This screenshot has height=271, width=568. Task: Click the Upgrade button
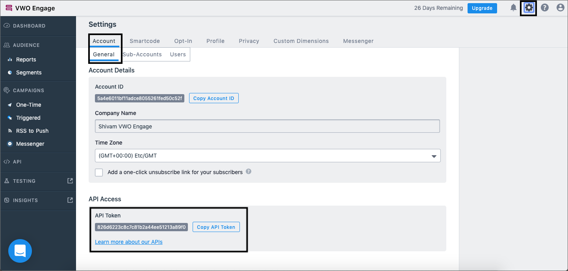pyautogui.click(x=482, y=8)
